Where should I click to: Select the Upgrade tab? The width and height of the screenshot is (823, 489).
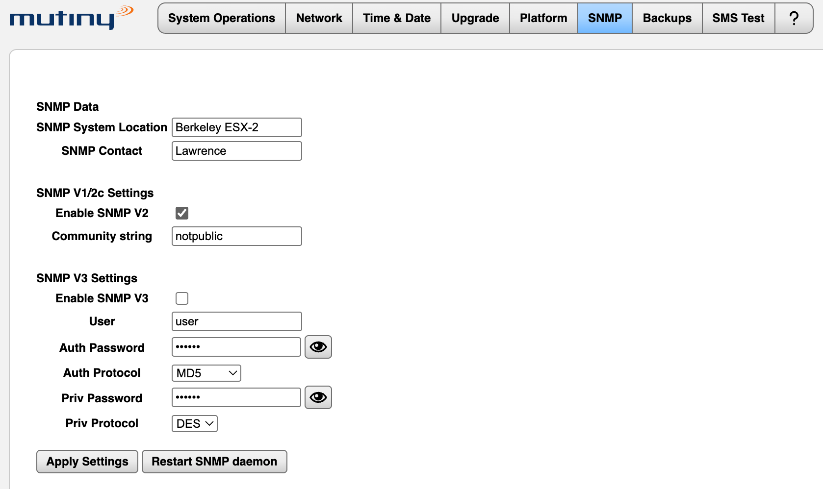click(475, 18)
